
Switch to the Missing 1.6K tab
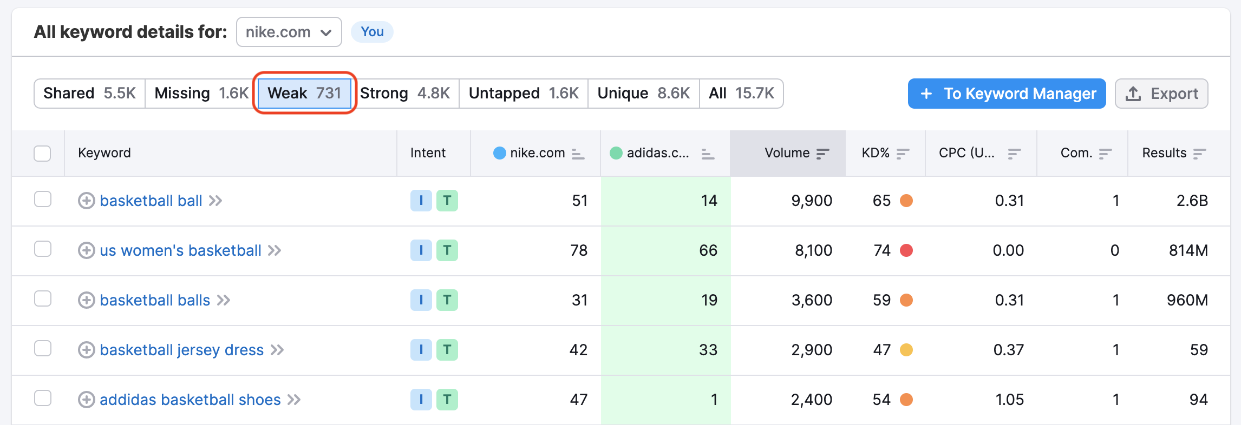(201, 94)
